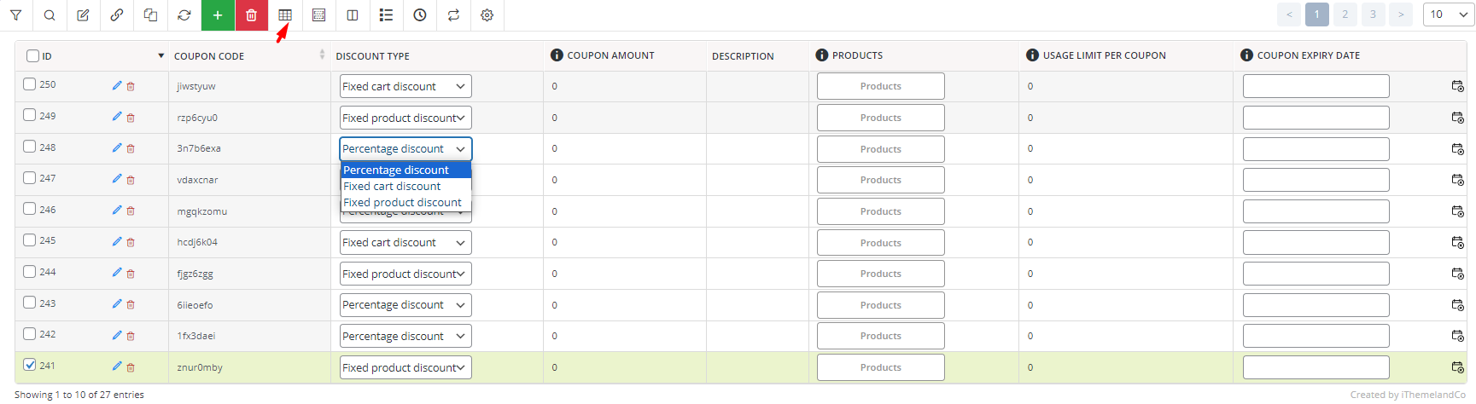
Task: Click the green add new coupon button
Action: pos(218,15)
